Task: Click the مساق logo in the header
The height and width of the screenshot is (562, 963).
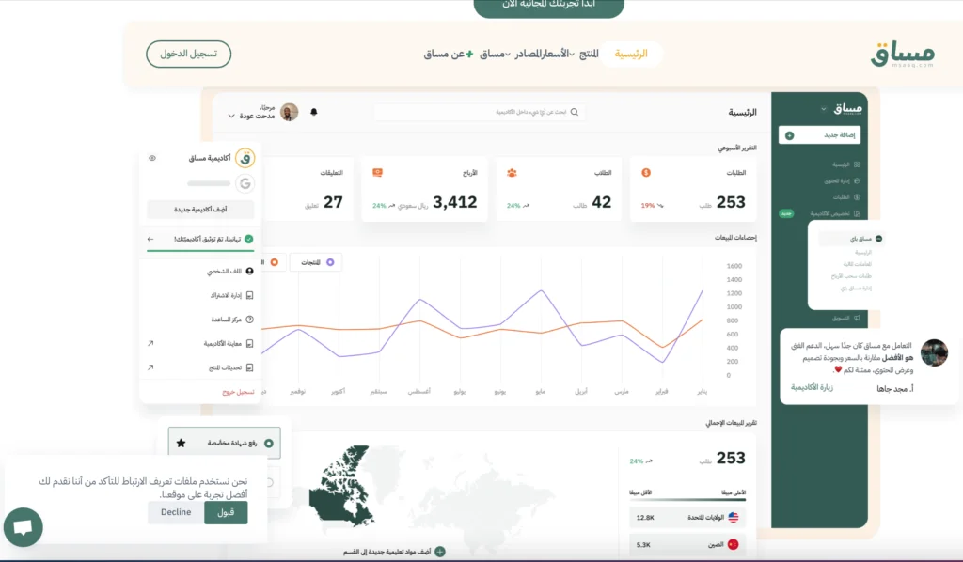Action: (x=902, y=54)
